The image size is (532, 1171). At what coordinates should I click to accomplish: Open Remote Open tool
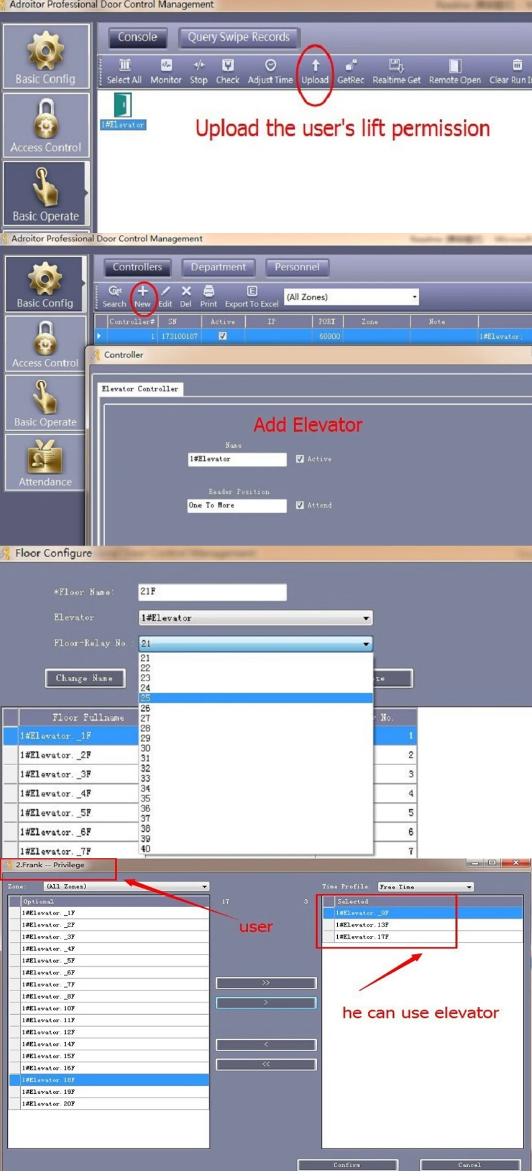(455, 65)
